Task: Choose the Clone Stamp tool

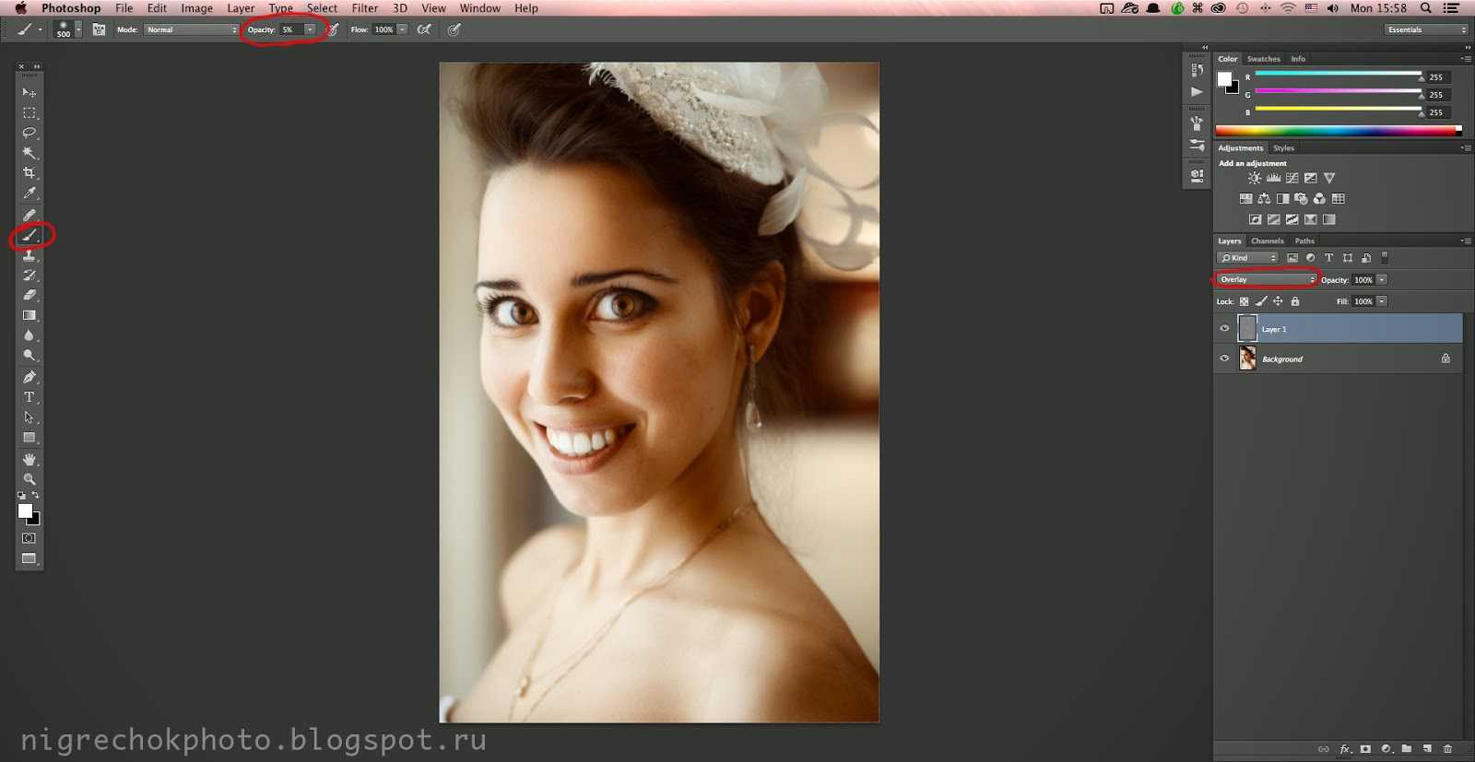Action: pos(29,255)
